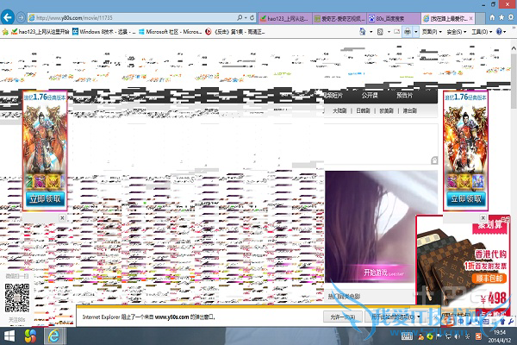Select the 日韩剧 category link
This screenshot has height=345, width=517.
(x=363, y=111)
